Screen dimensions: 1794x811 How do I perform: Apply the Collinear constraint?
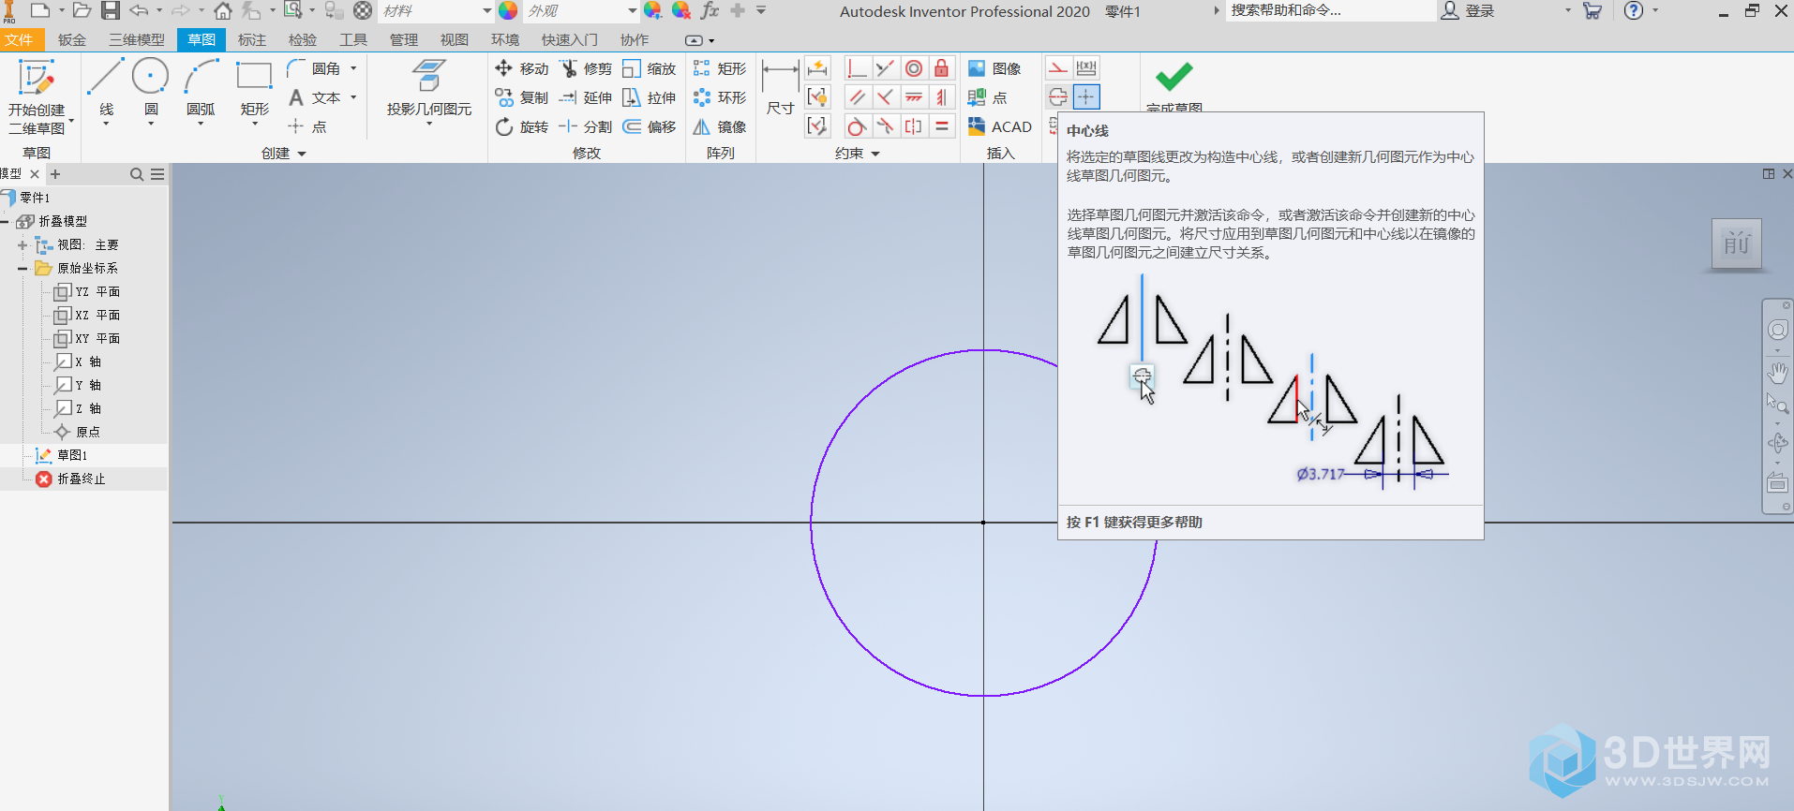885,68
